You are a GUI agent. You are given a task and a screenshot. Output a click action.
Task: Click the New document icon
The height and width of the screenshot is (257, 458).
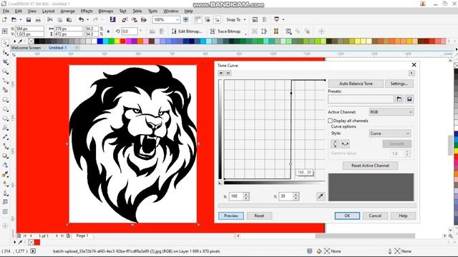[x=4, y=19]
